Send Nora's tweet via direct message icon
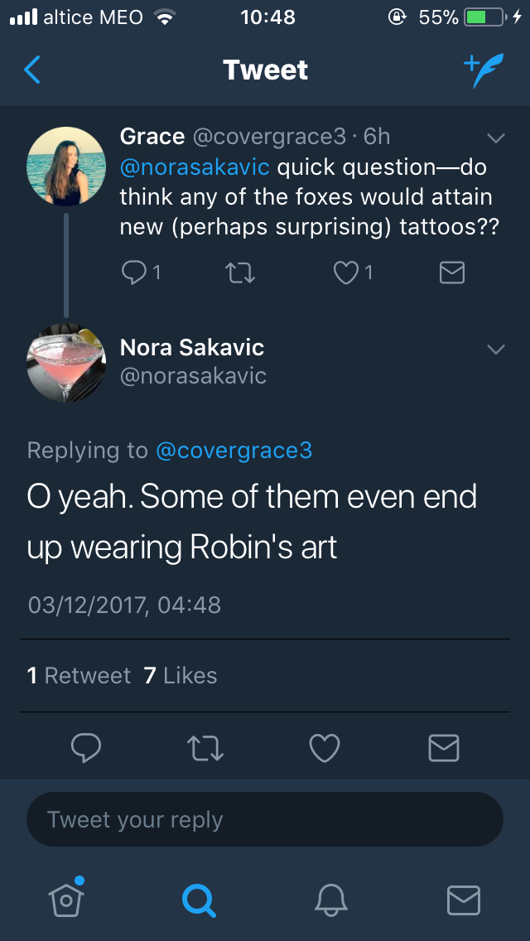The height and width of the screenshot is (941, 530). (x=444, y=748)
